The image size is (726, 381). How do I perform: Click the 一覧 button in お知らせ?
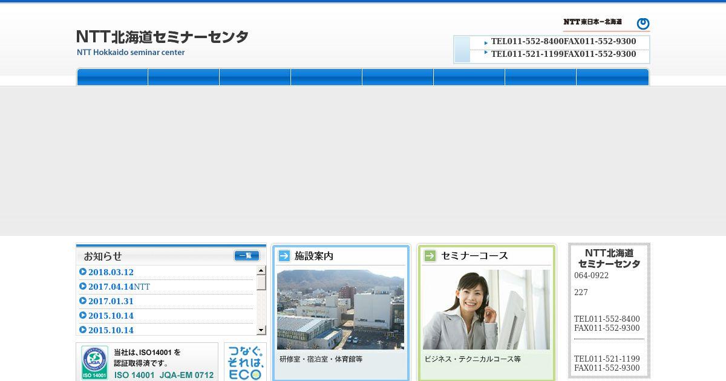click(x=246, y=256)
